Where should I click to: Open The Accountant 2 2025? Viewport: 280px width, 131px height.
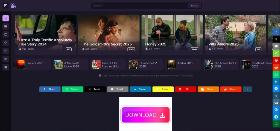221,64
